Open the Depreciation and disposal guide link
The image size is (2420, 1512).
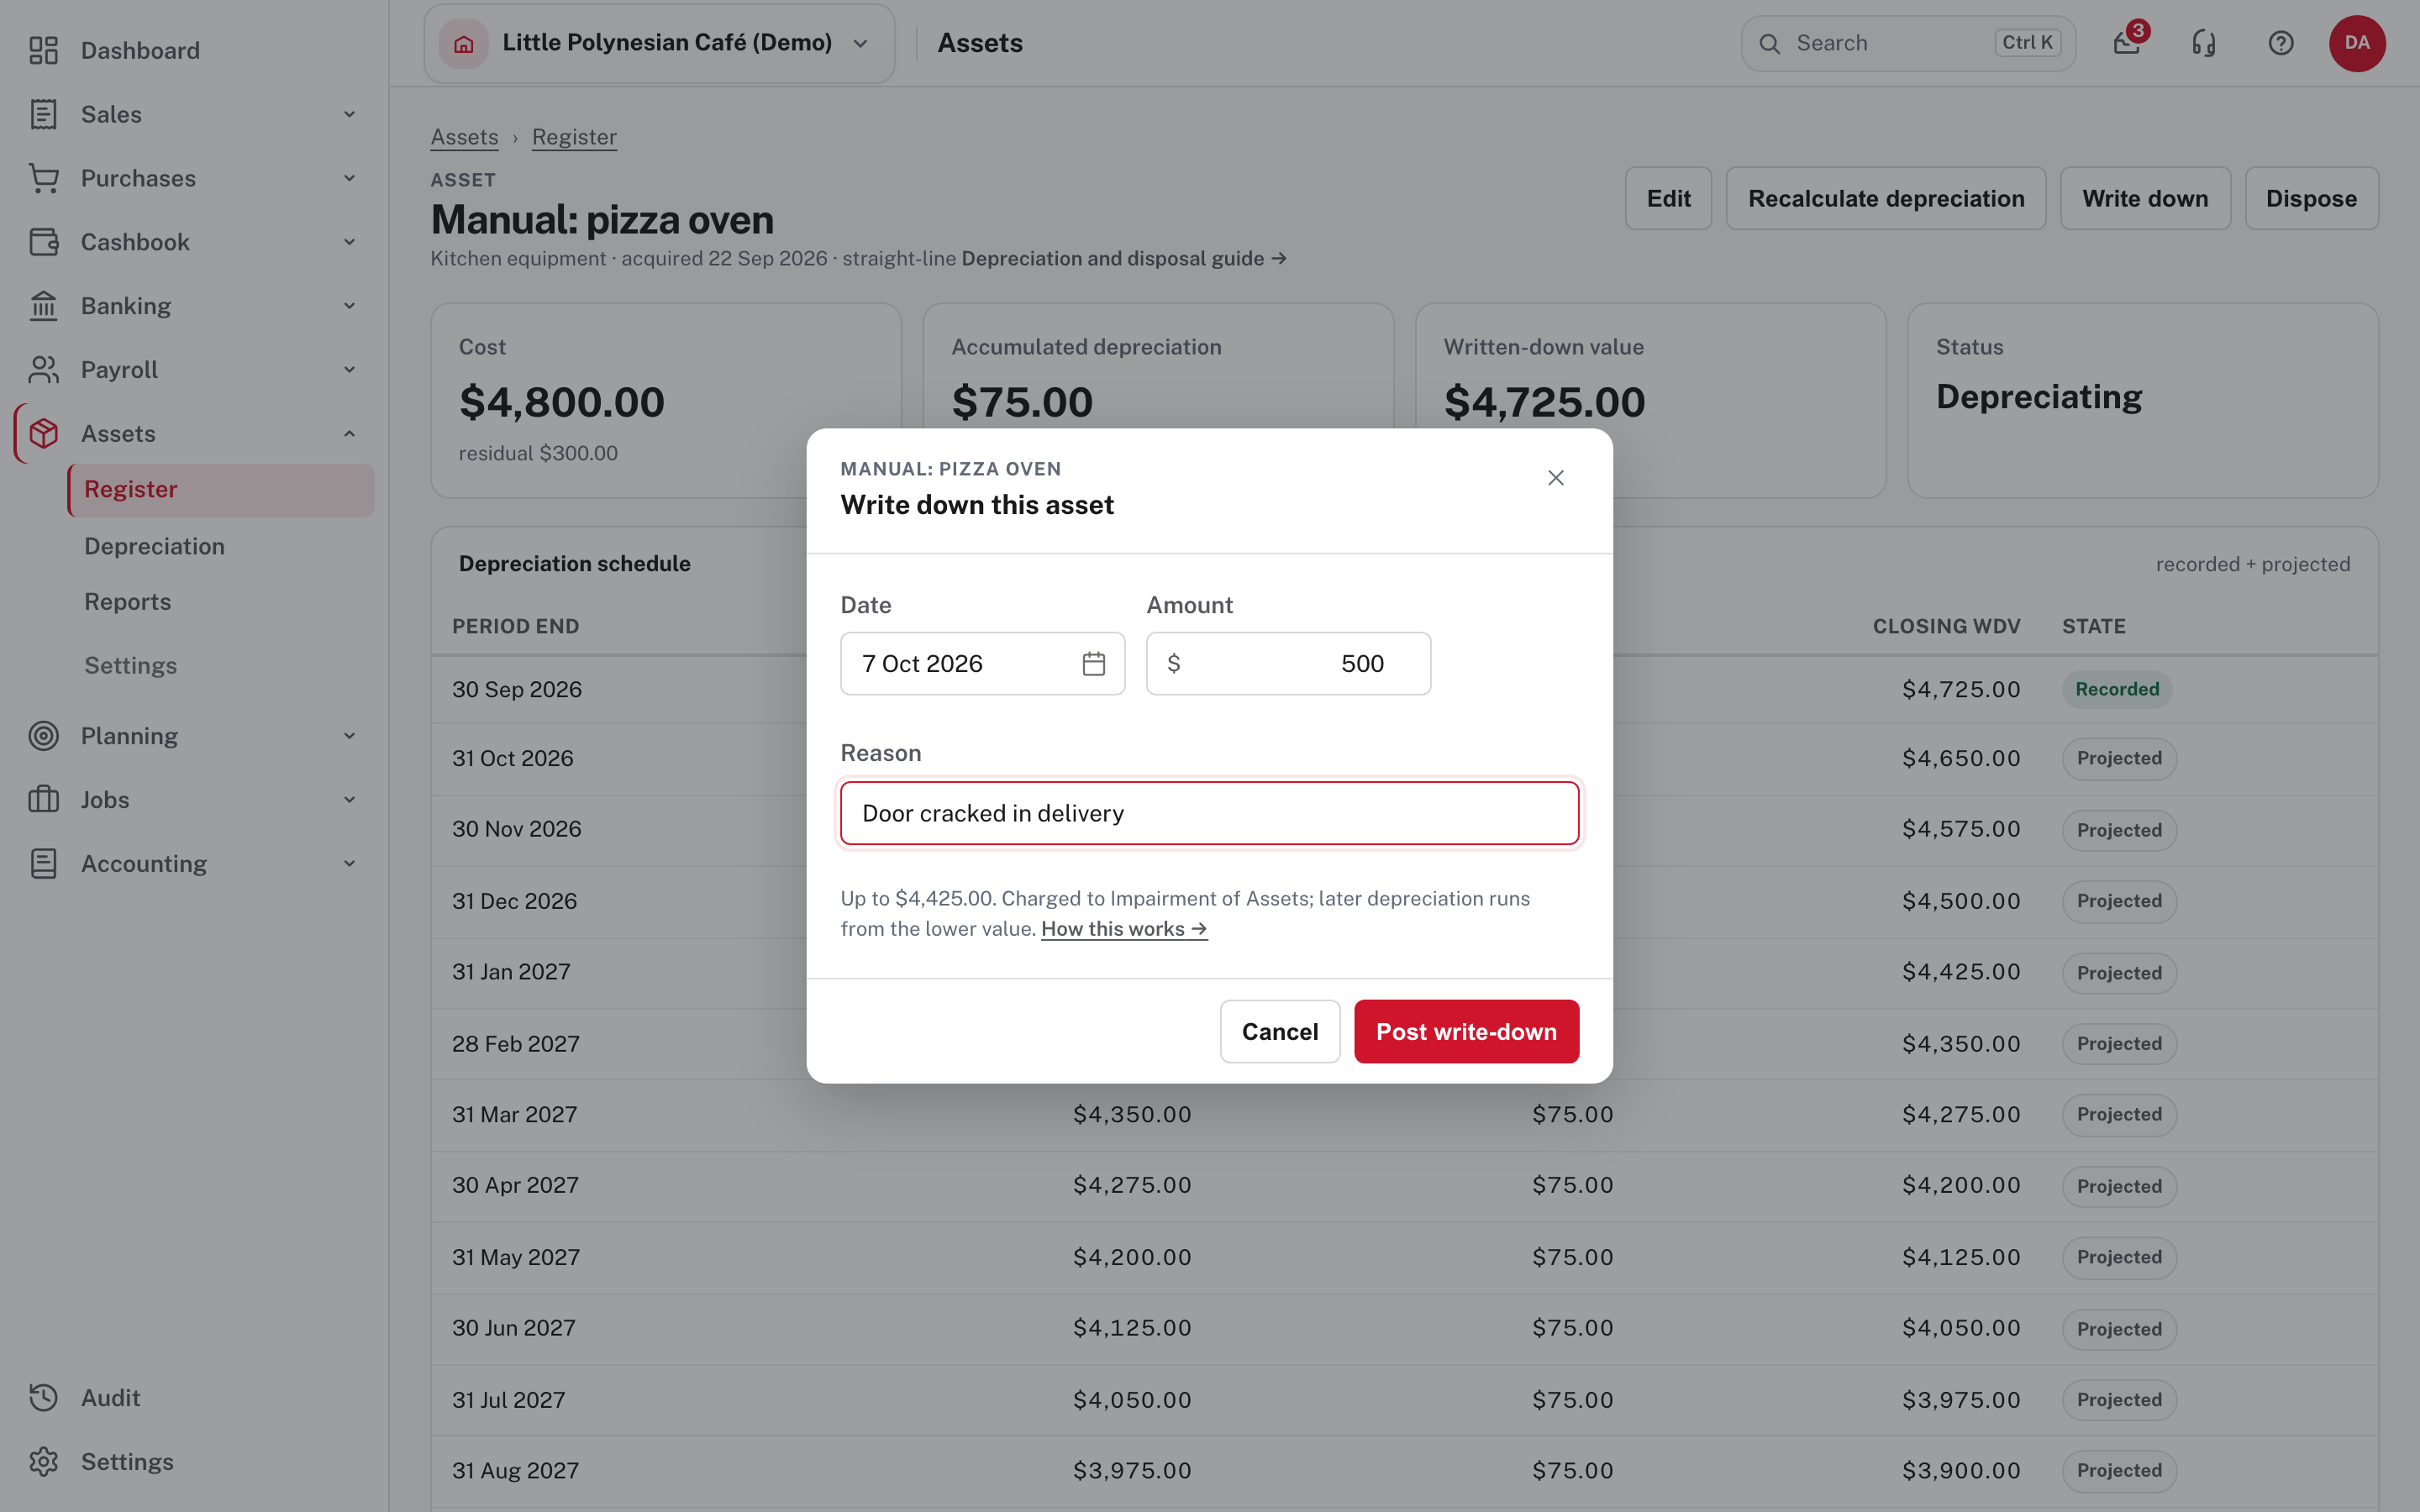(1124, 259)
